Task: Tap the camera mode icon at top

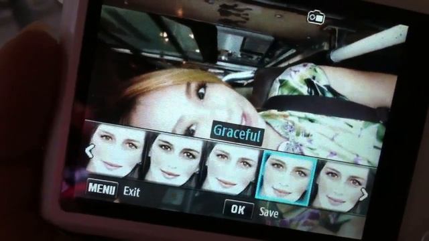Action: click(316, 17)
